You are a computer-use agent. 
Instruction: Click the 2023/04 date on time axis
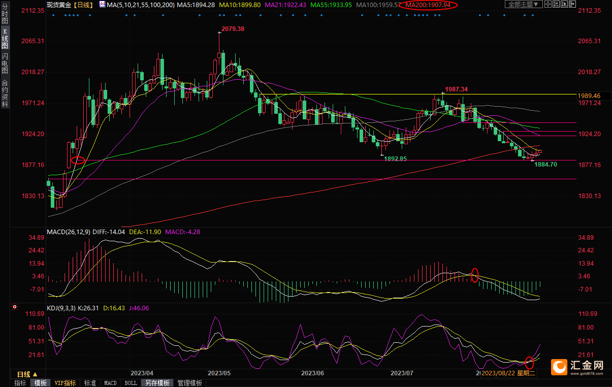(x=142, y=373)
